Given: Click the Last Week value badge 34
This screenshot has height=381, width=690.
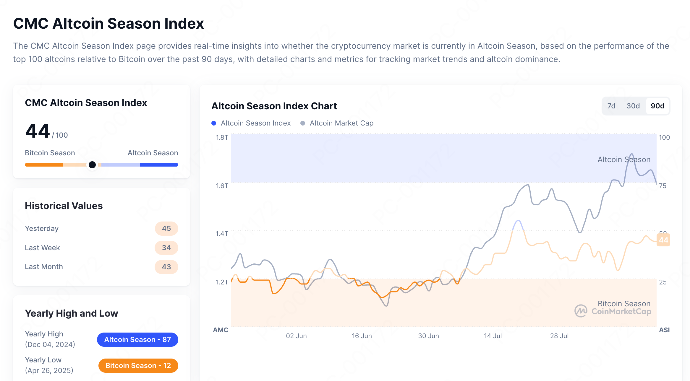Looking at the screenshot, I should pyautogui.click(x=166, y=248).
